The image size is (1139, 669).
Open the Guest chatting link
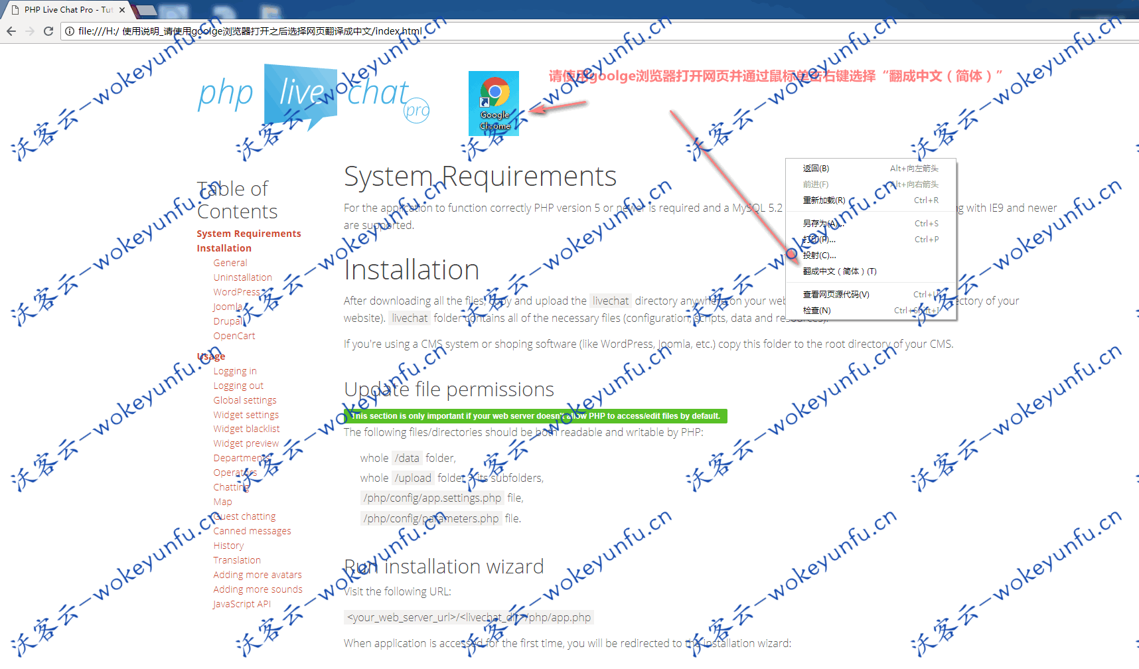click(244, 516)
